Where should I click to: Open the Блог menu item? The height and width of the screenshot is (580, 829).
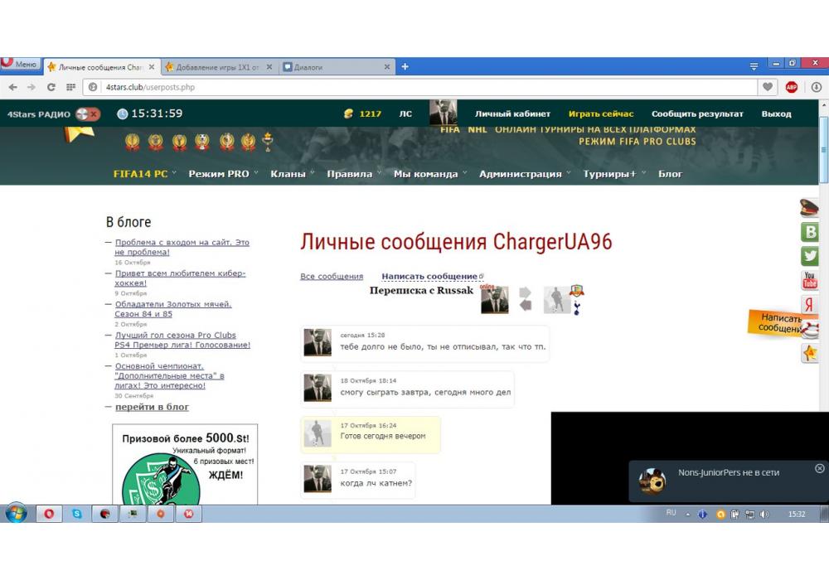[x=670, y=174]
